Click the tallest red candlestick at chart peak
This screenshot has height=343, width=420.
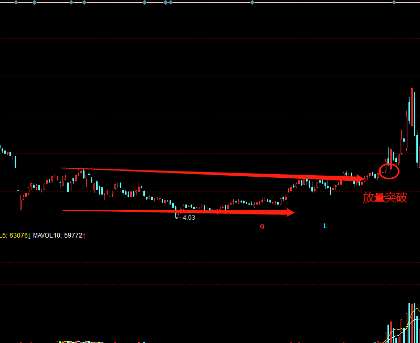412,106
